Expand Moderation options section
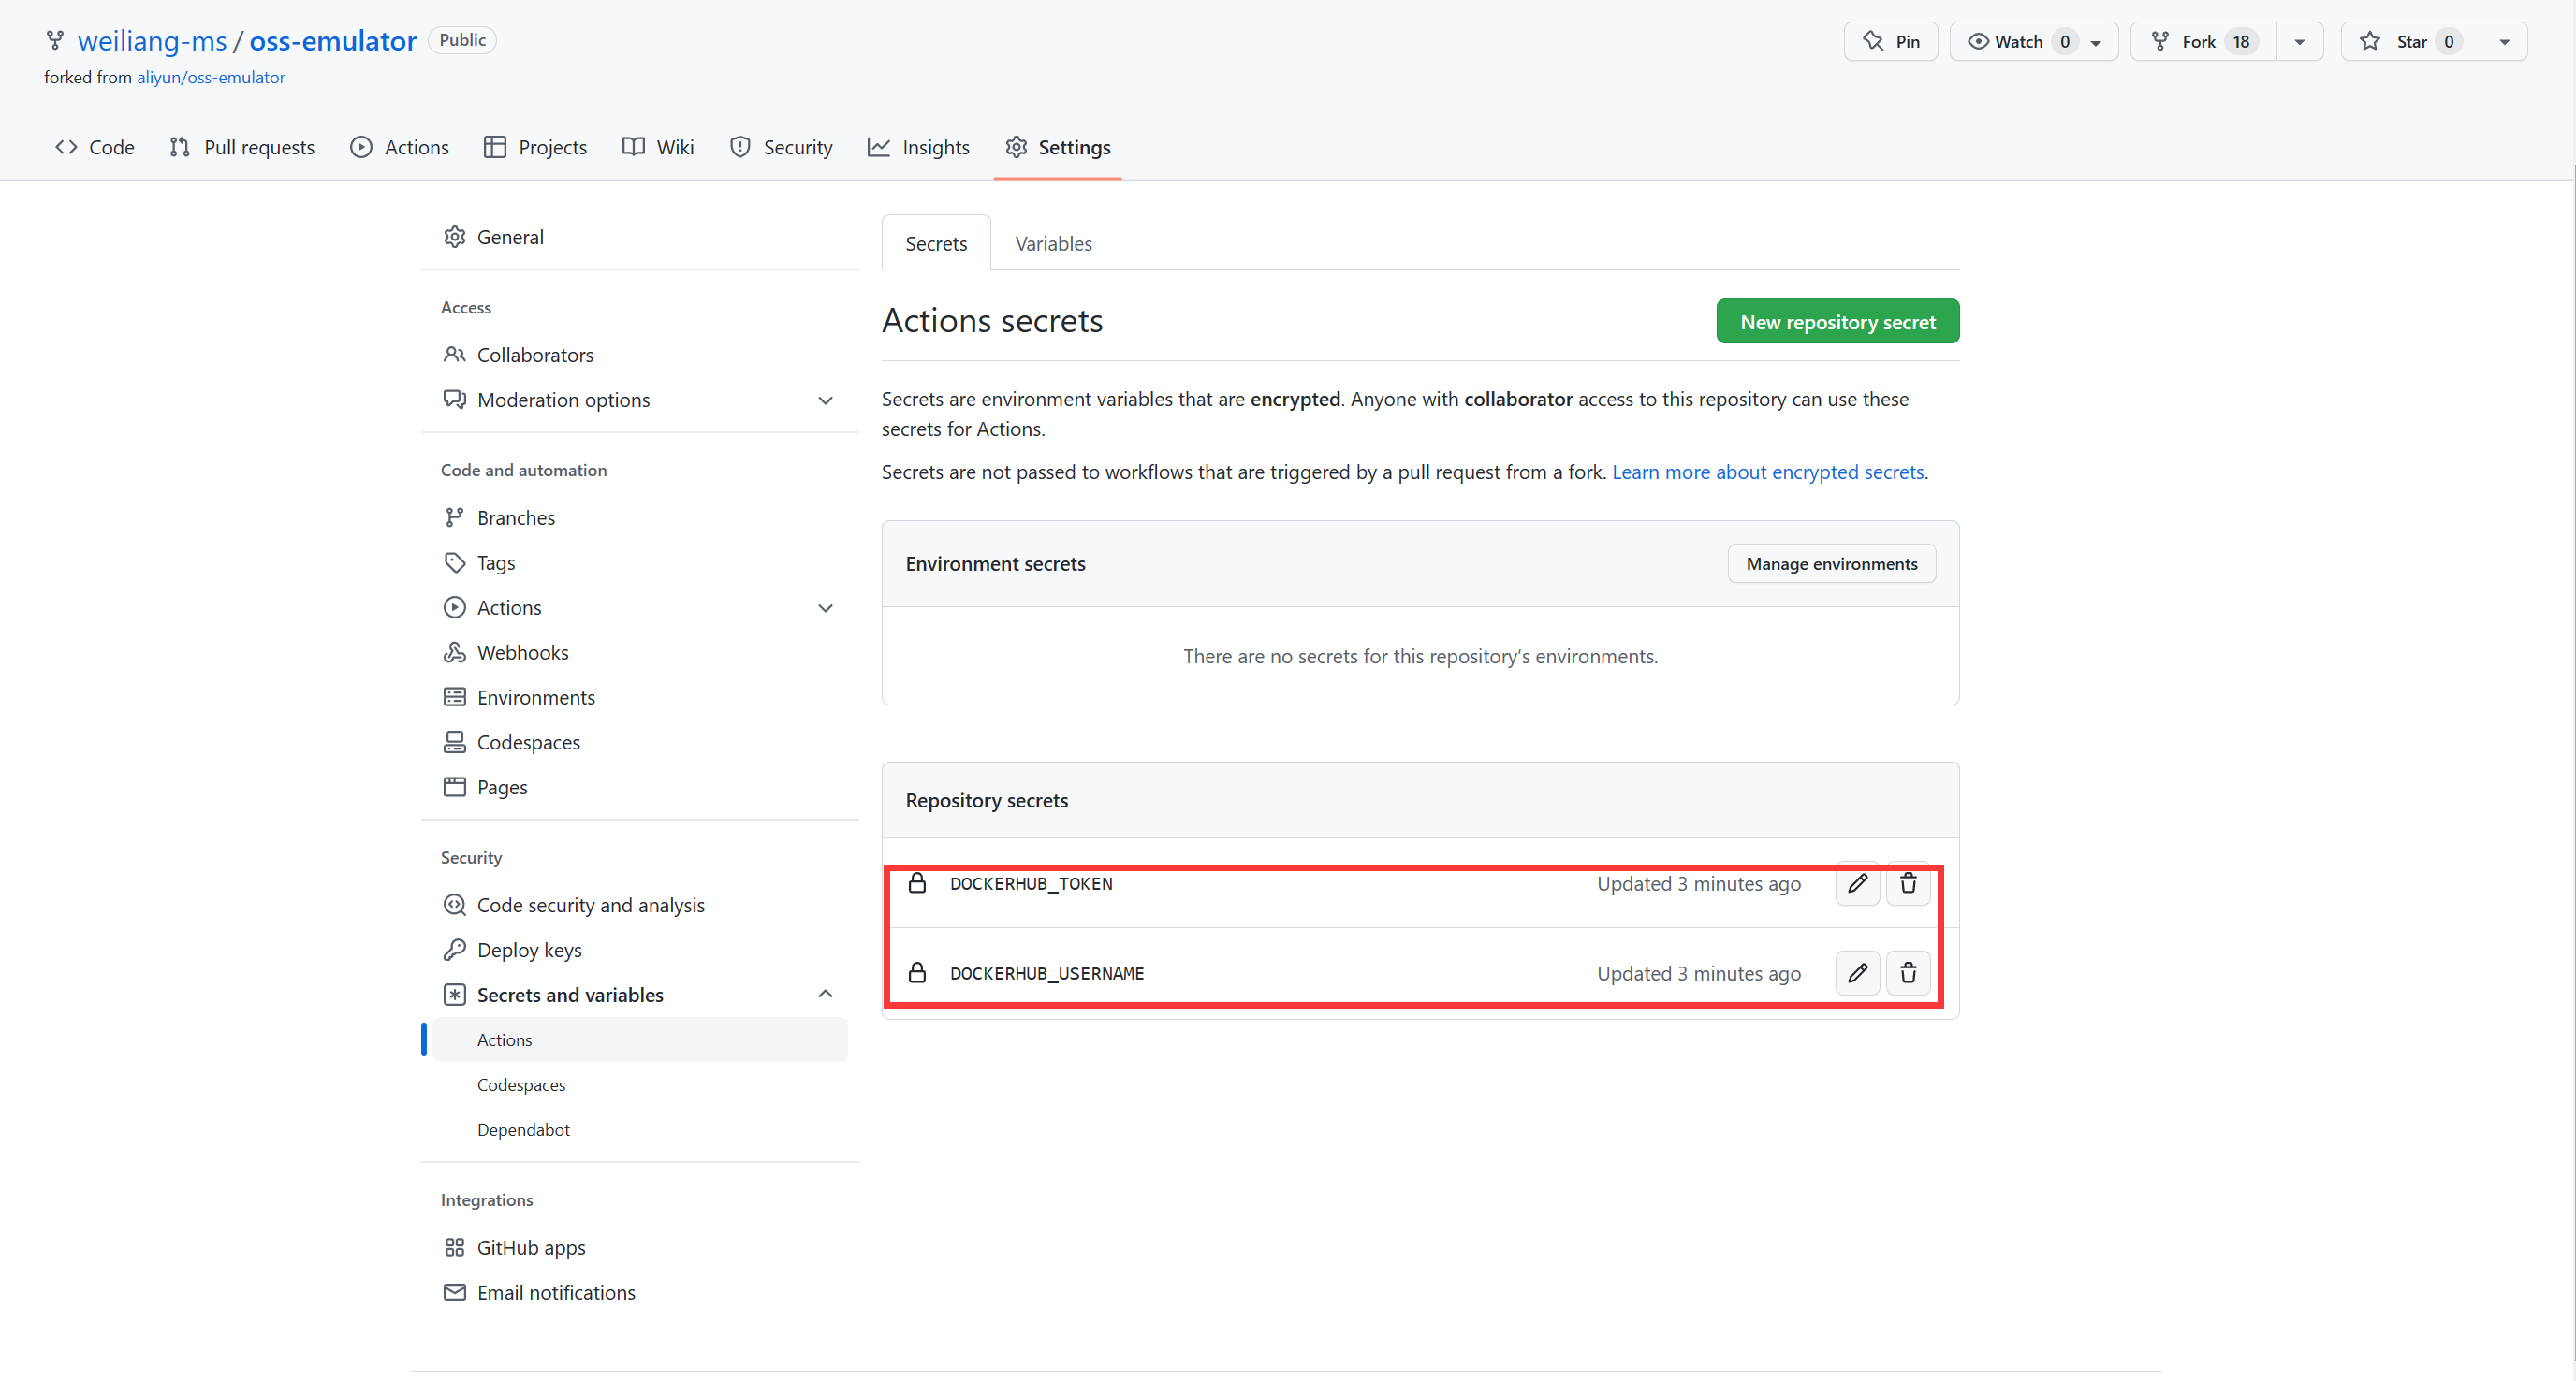2576x1381 pixels. coord(825,400)
